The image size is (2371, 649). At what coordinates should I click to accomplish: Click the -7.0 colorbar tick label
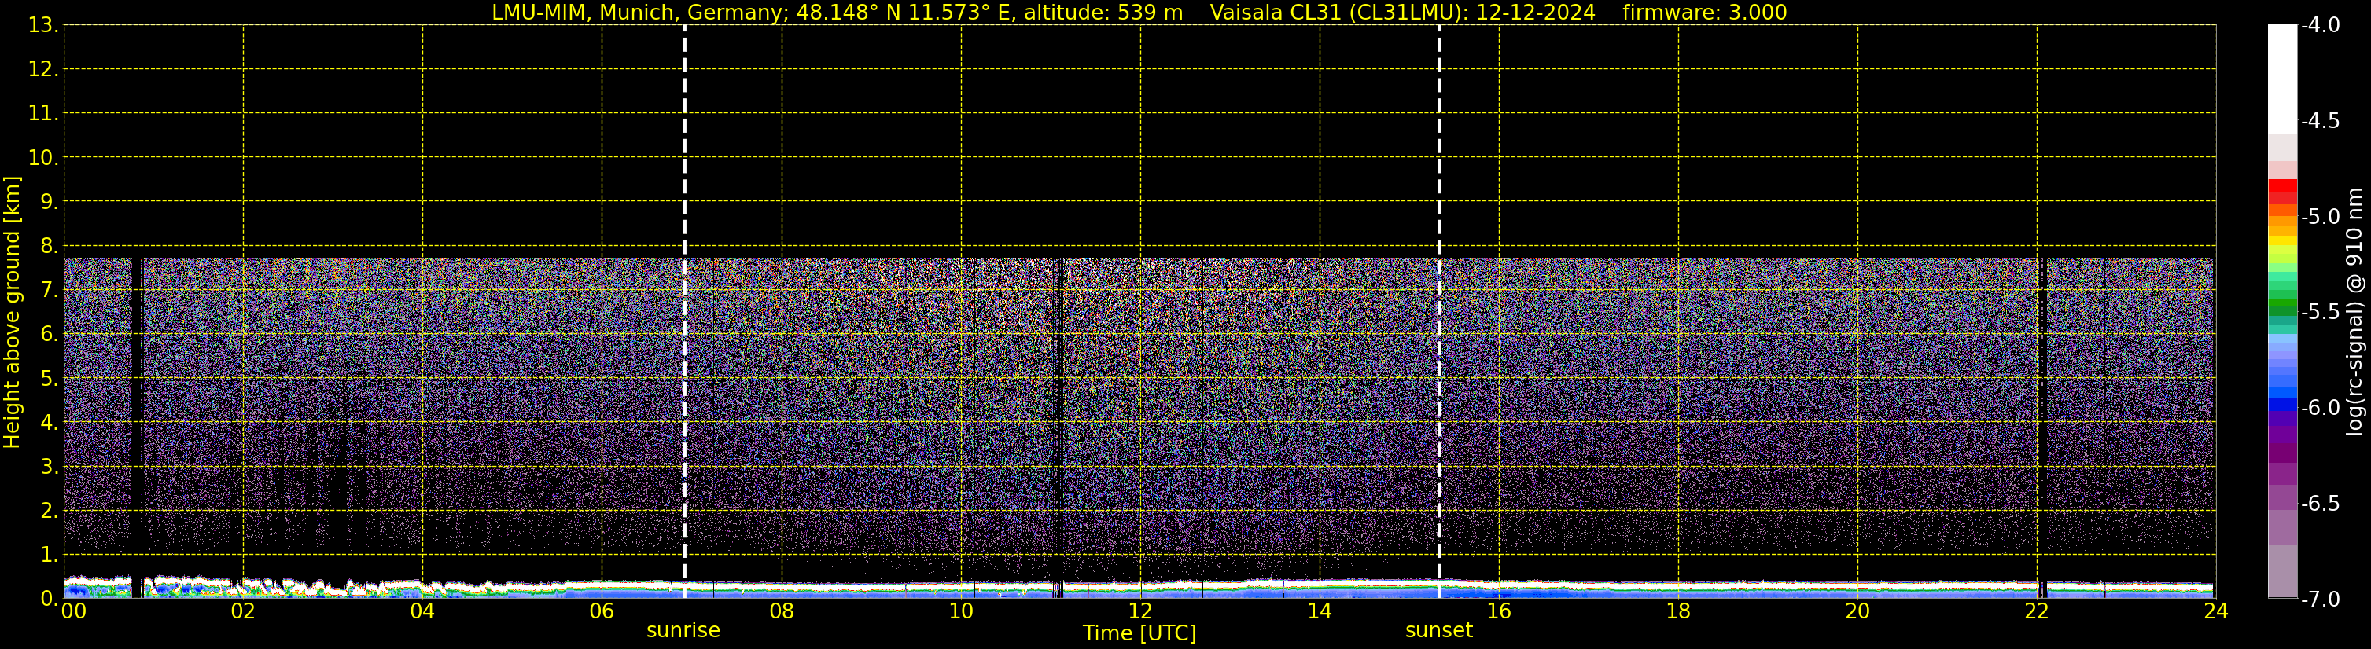pyautogui.click(x=2319, y=599)
